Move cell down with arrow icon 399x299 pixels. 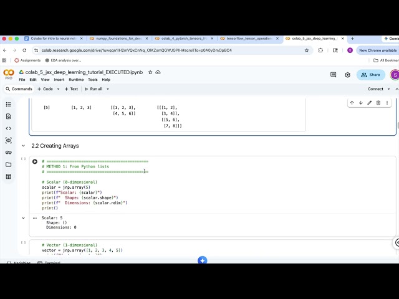(360, 103)
